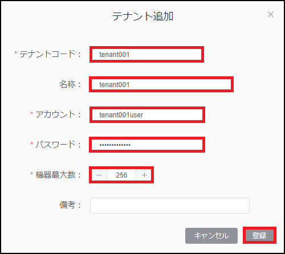This screenshot has width=285, height=254.
Task: Click the テナントコード field label
Action: pos(47,54)
